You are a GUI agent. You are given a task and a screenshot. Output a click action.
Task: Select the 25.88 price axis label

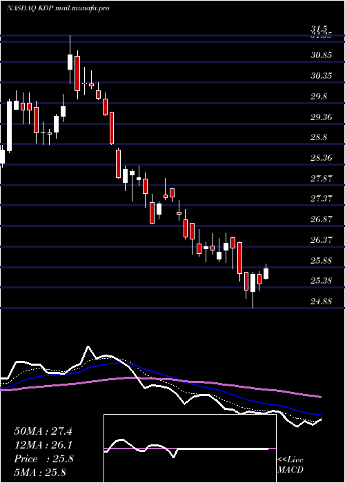(322, 261)
